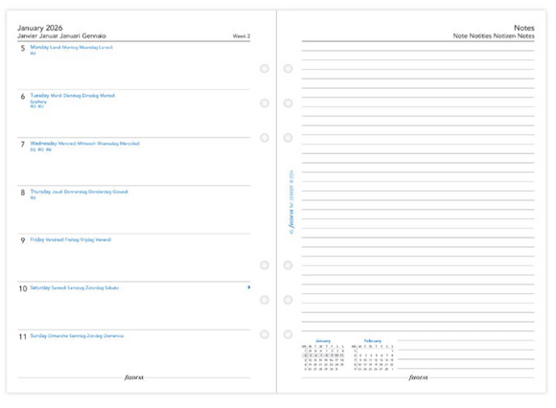556x408 pixels.
Task: Select day number 8
Action: pos(23,193)
